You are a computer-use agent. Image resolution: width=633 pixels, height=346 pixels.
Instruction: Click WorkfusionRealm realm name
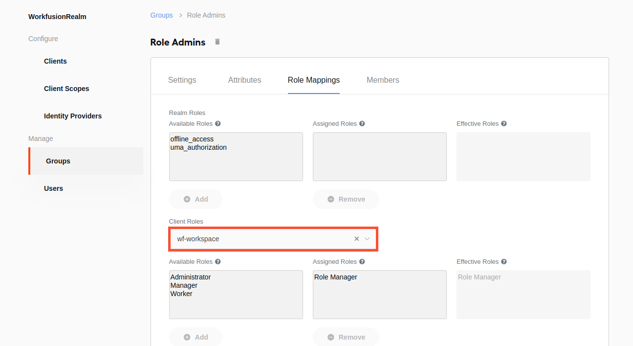[x=57, y=17]
